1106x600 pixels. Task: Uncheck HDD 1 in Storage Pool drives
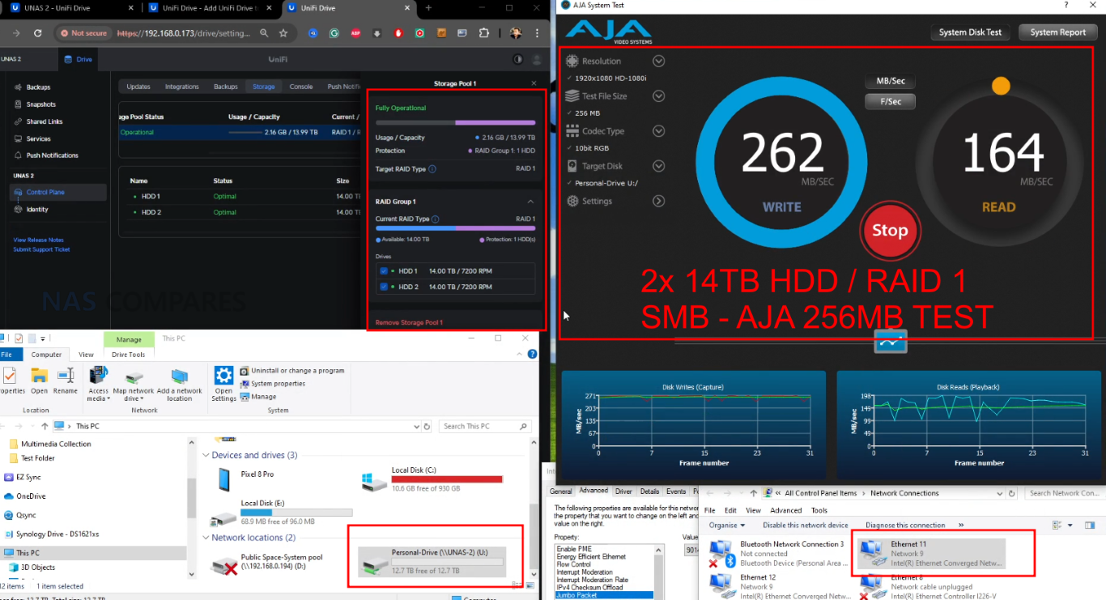[384, 271]
